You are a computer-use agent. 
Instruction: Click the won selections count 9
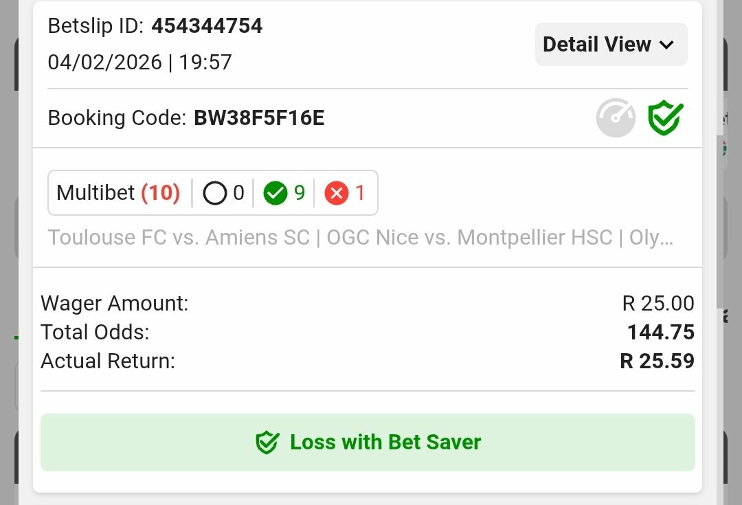tap(300, 193)
